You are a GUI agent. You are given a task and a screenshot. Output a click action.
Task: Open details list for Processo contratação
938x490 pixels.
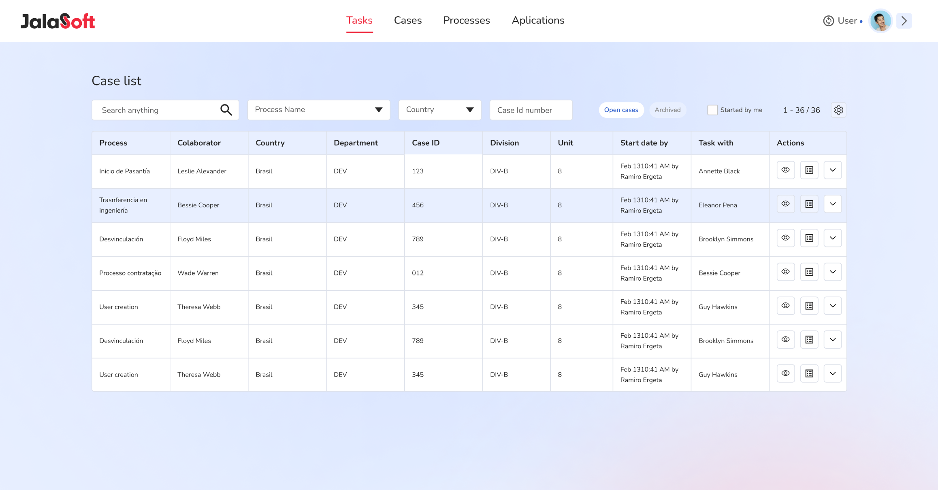[x=809, y=272]
